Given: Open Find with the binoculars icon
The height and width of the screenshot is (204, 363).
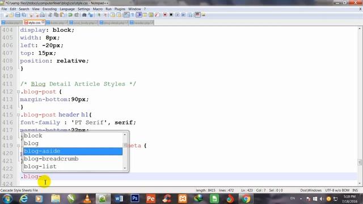Looking at the screenshot, I should coord(85,15).
